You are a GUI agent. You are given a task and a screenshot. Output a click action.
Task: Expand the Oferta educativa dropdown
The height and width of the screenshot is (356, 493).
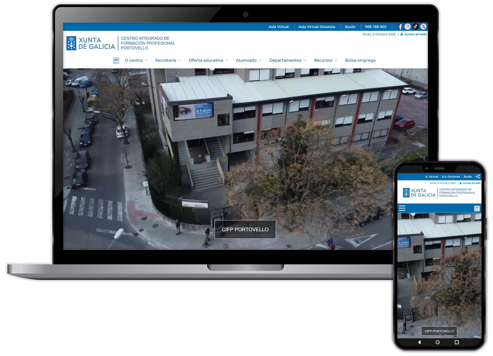pyautogui.click(x=208, y=60)
